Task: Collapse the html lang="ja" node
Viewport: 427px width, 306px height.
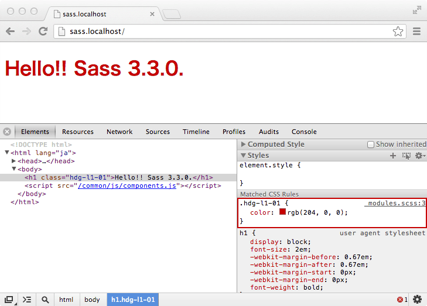Action: 7,153
